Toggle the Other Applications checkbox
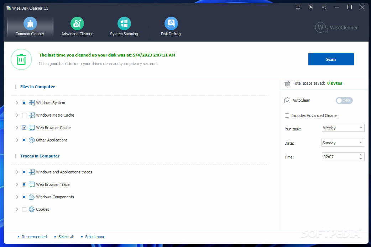This screenshot has width=371, height=247. (24, 140)
